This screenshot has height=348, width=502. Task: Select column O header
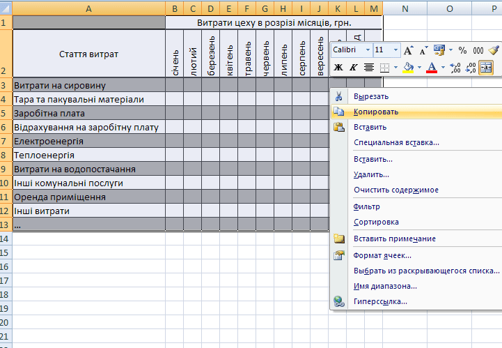pos(450,8)
